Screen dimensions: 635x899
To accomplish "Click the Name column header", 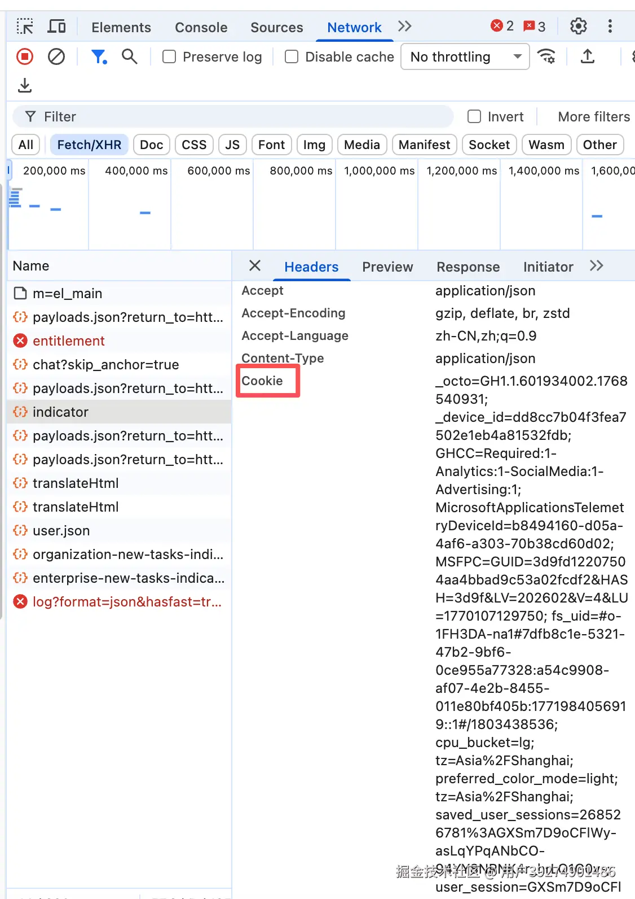I will pos(120,266).
